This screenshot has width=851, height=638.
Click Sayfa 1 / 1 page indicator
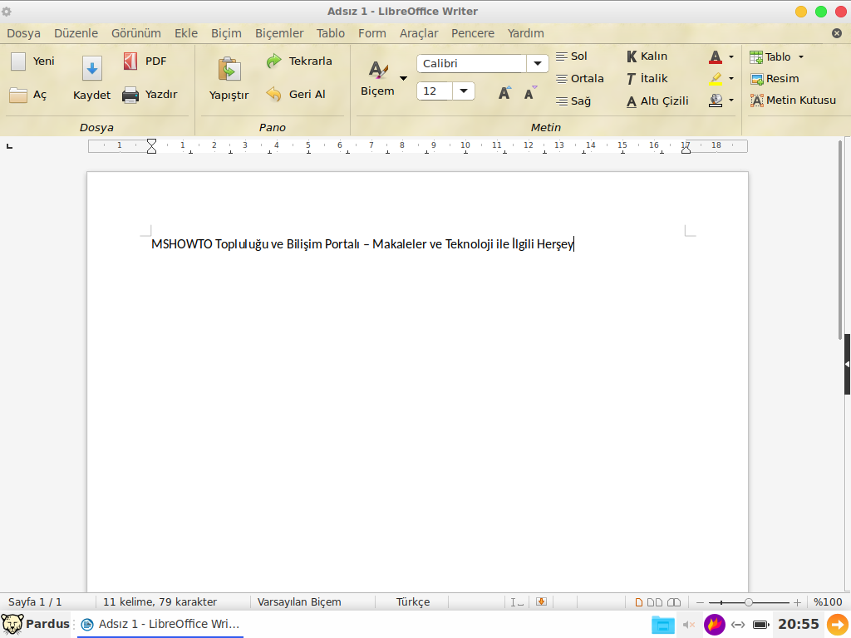click(35, 601)
